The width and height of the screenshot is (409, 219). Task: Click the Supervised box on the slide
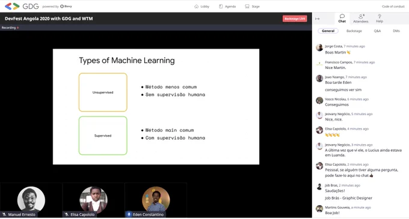point(103,136)
